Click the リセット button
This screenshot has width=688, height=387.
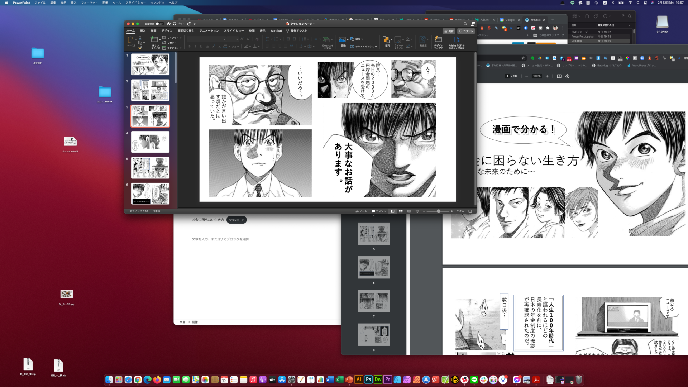point(169,43)
